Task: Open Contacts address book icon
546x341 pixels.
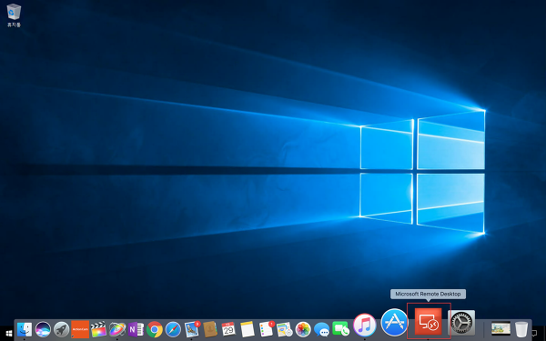Action: tap(210, 329)
